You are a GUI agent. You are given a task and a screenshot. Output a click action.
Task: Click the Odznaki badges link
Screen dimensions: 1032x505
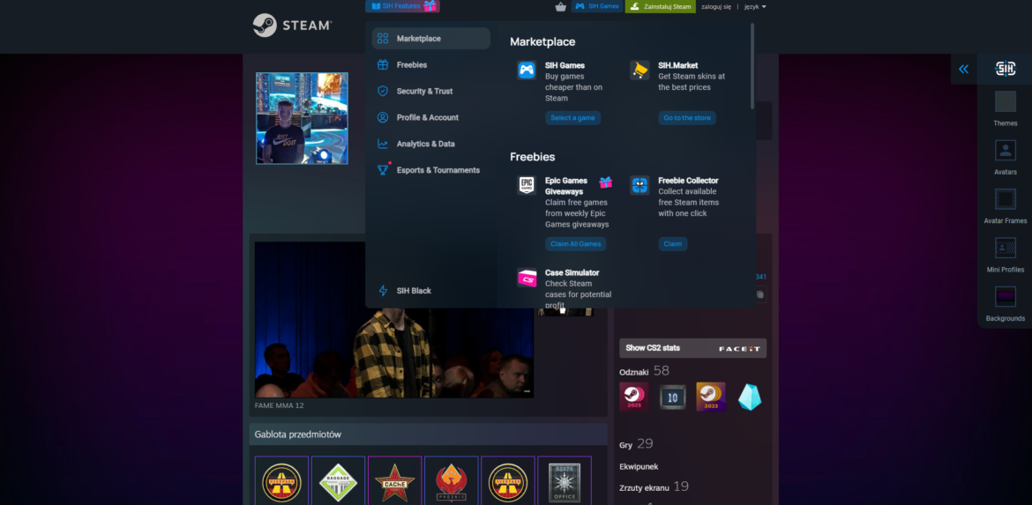[x=644, y=372]
